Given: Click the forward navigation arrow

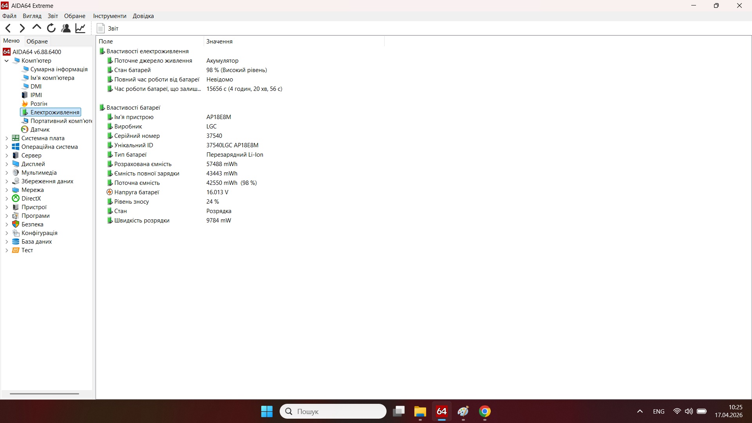Looking at the screenshot, I should pyautogui.click(x=22, y=28).
